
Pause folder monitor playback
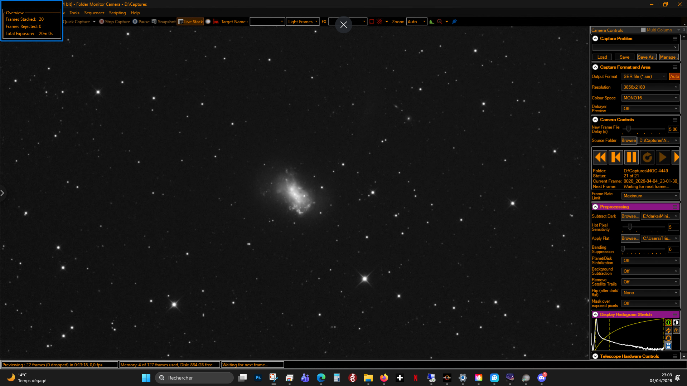[632, 157]
